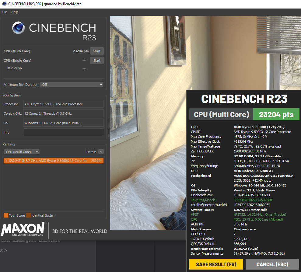This screenshot has height=272, width=301.
Task: Click the green 23204 pts score badge
Action: tap(276, 114)
